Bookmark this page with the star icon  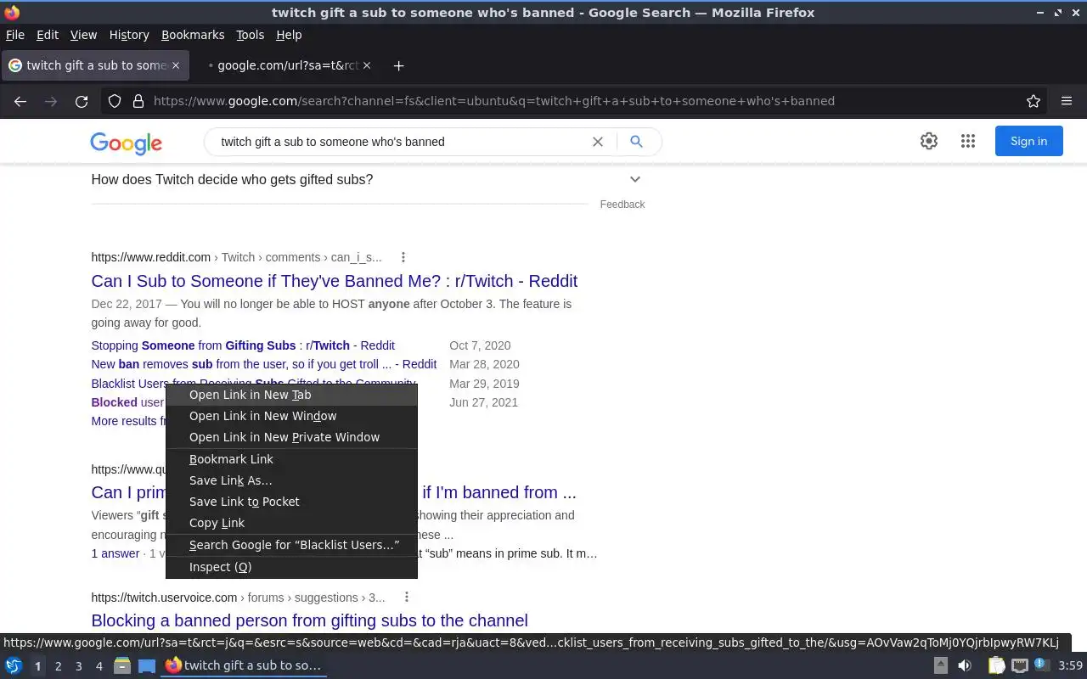(x=1033, y=101)
